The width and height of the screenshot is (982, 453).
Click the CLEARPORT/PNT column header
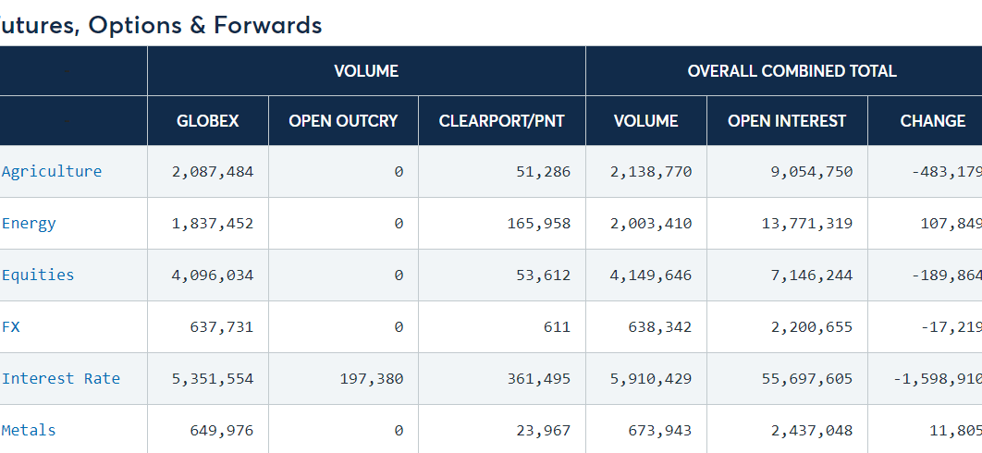point(502,121)
